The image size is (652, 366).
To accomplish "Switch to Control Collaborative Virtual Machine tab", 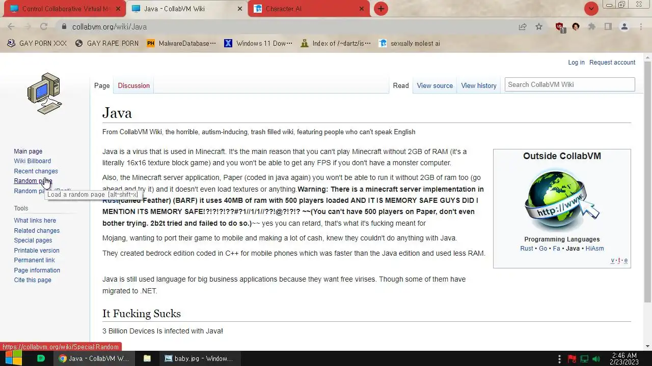I will tap(65, 9).
